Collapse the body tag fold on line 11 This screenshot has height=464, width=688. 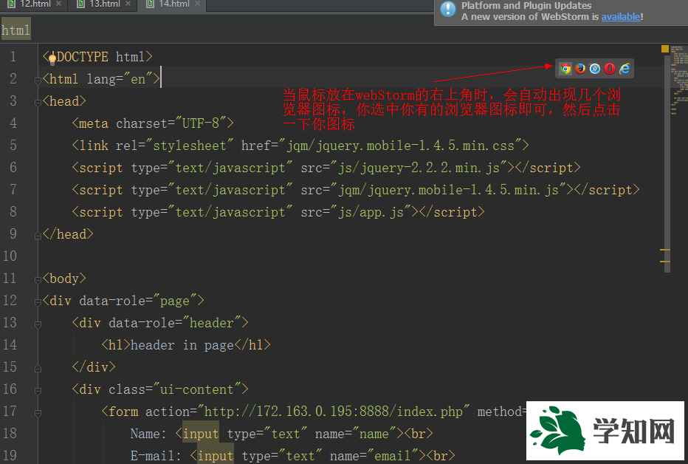point(38,279)
